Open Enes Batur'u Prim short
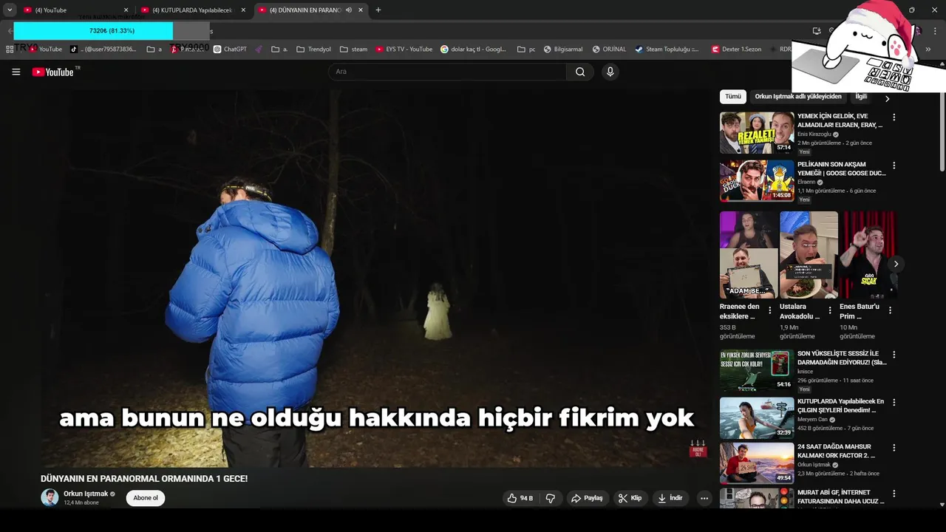Viewport: 946px width, 532px height. (x=868, y=255)
